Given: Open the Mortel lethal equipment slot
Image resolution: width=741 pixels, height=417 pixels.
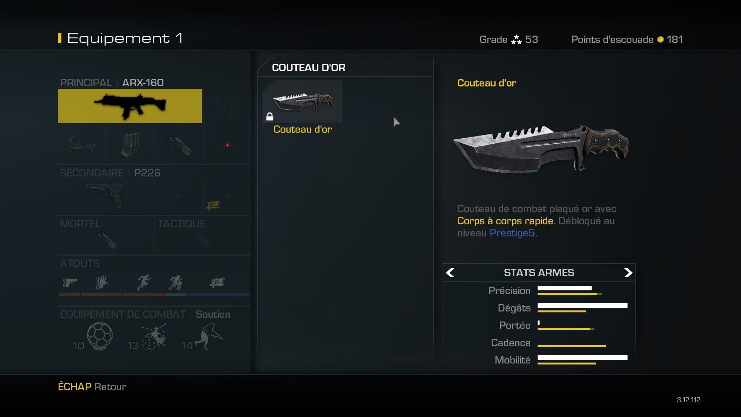Looking at the screenshot, I should [x=106, y=235].
